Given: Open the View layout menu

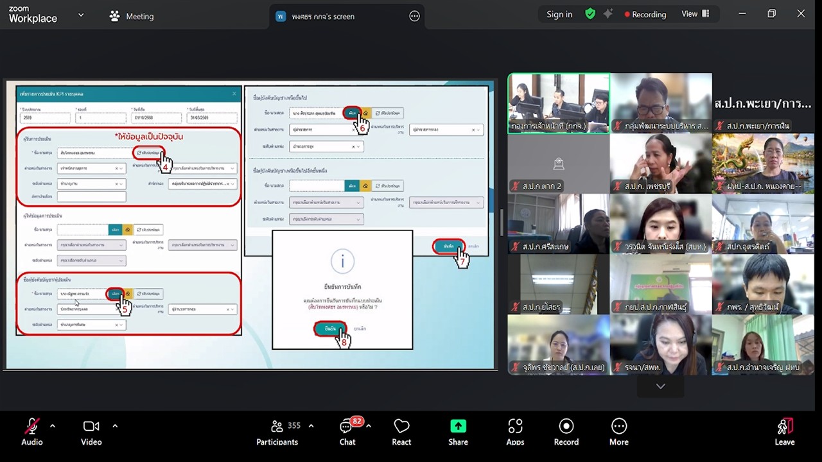Looking at the screenshot, I should tap(695, 14).
